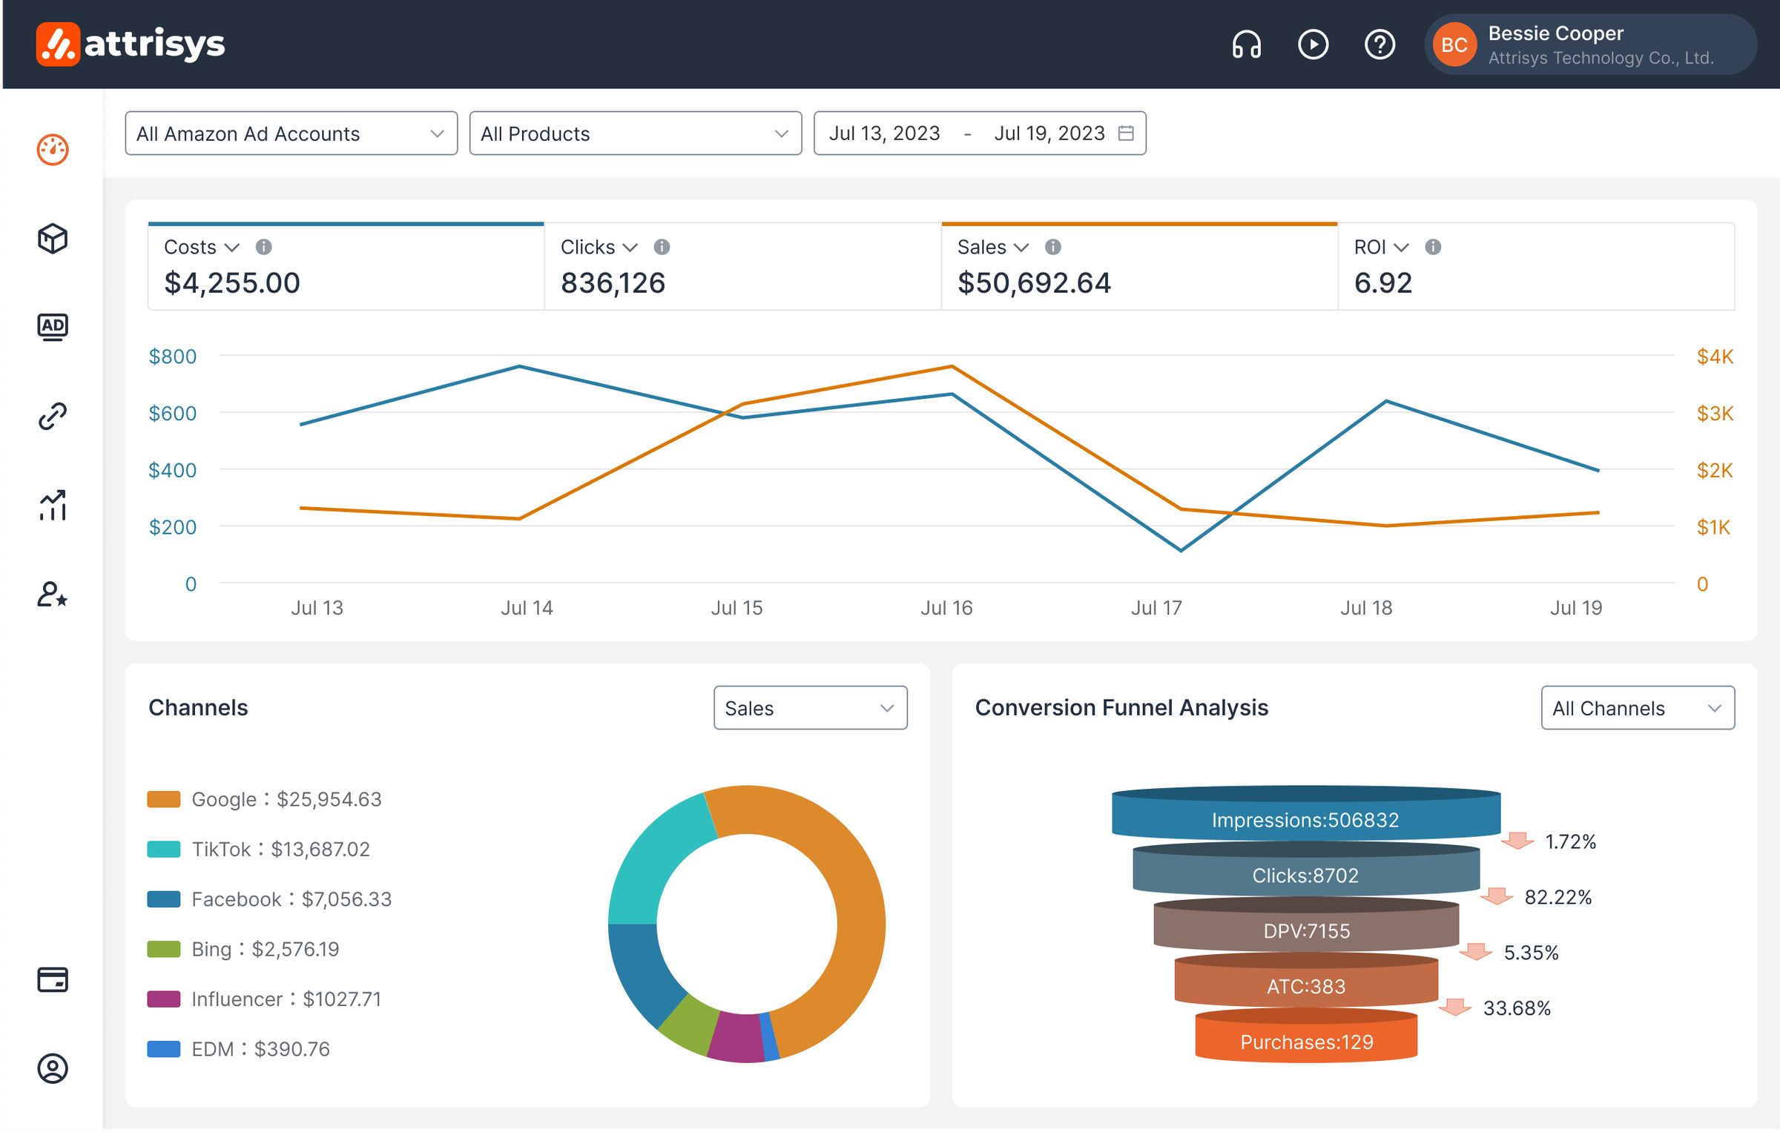
Task: Open the analytics chart icon in sidebar
Action: coord(53,506)
